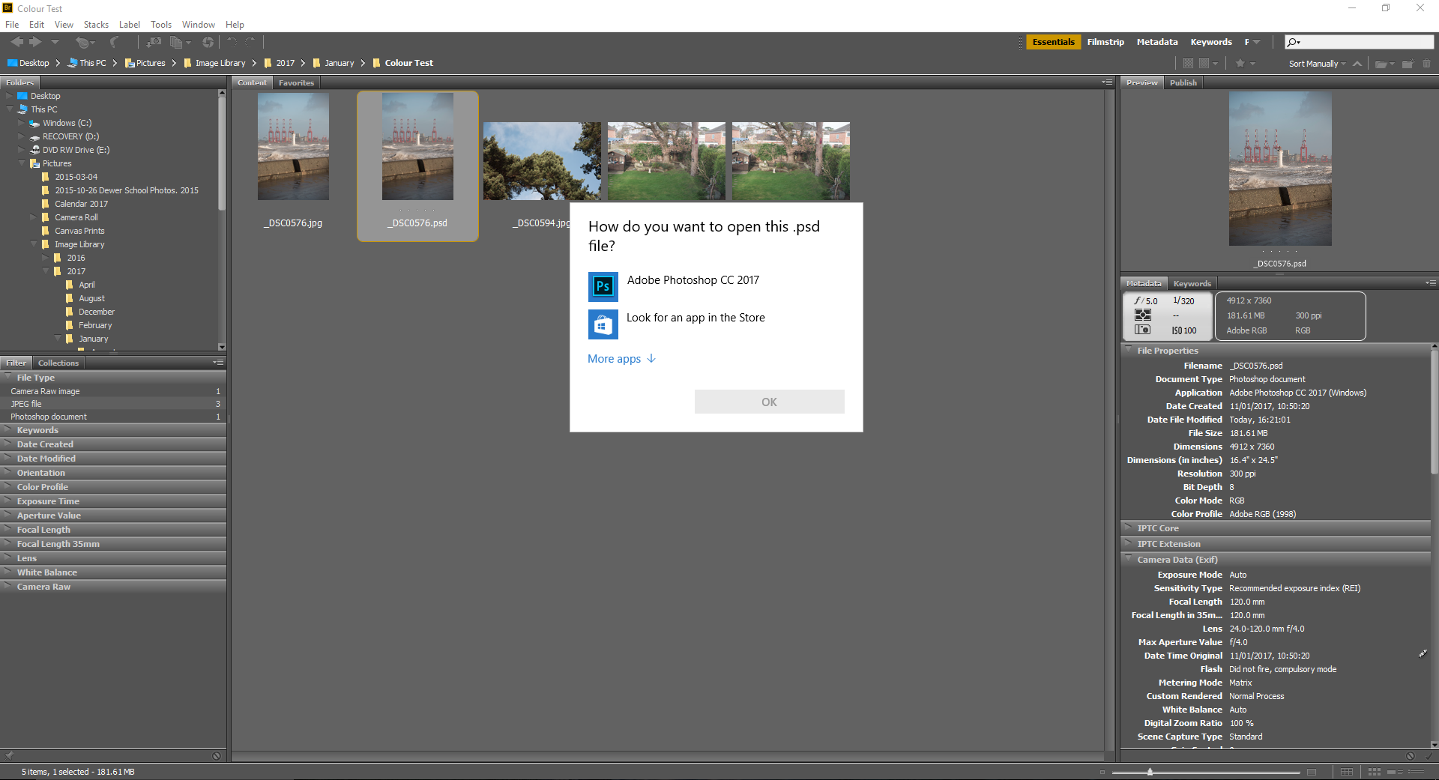The width and height of the screenshot is (1439, 780).
Task: Click the Delete Item trash icon
Action: pyautogui.click(x=1426, y=63)
